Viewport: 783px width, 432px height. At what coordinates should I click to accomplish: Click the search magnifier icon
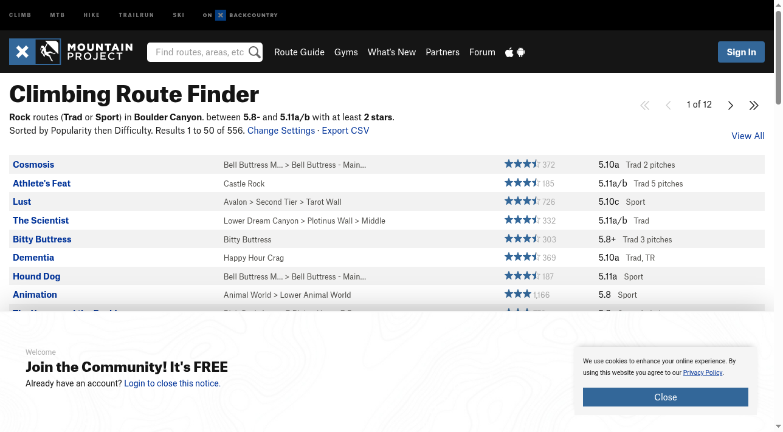click(255, 52)
